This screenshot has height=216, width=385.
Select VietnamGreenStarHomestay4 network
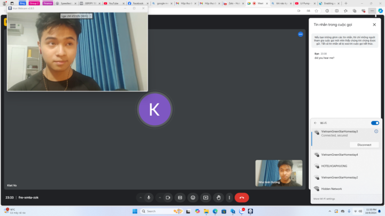pos(346,155)
